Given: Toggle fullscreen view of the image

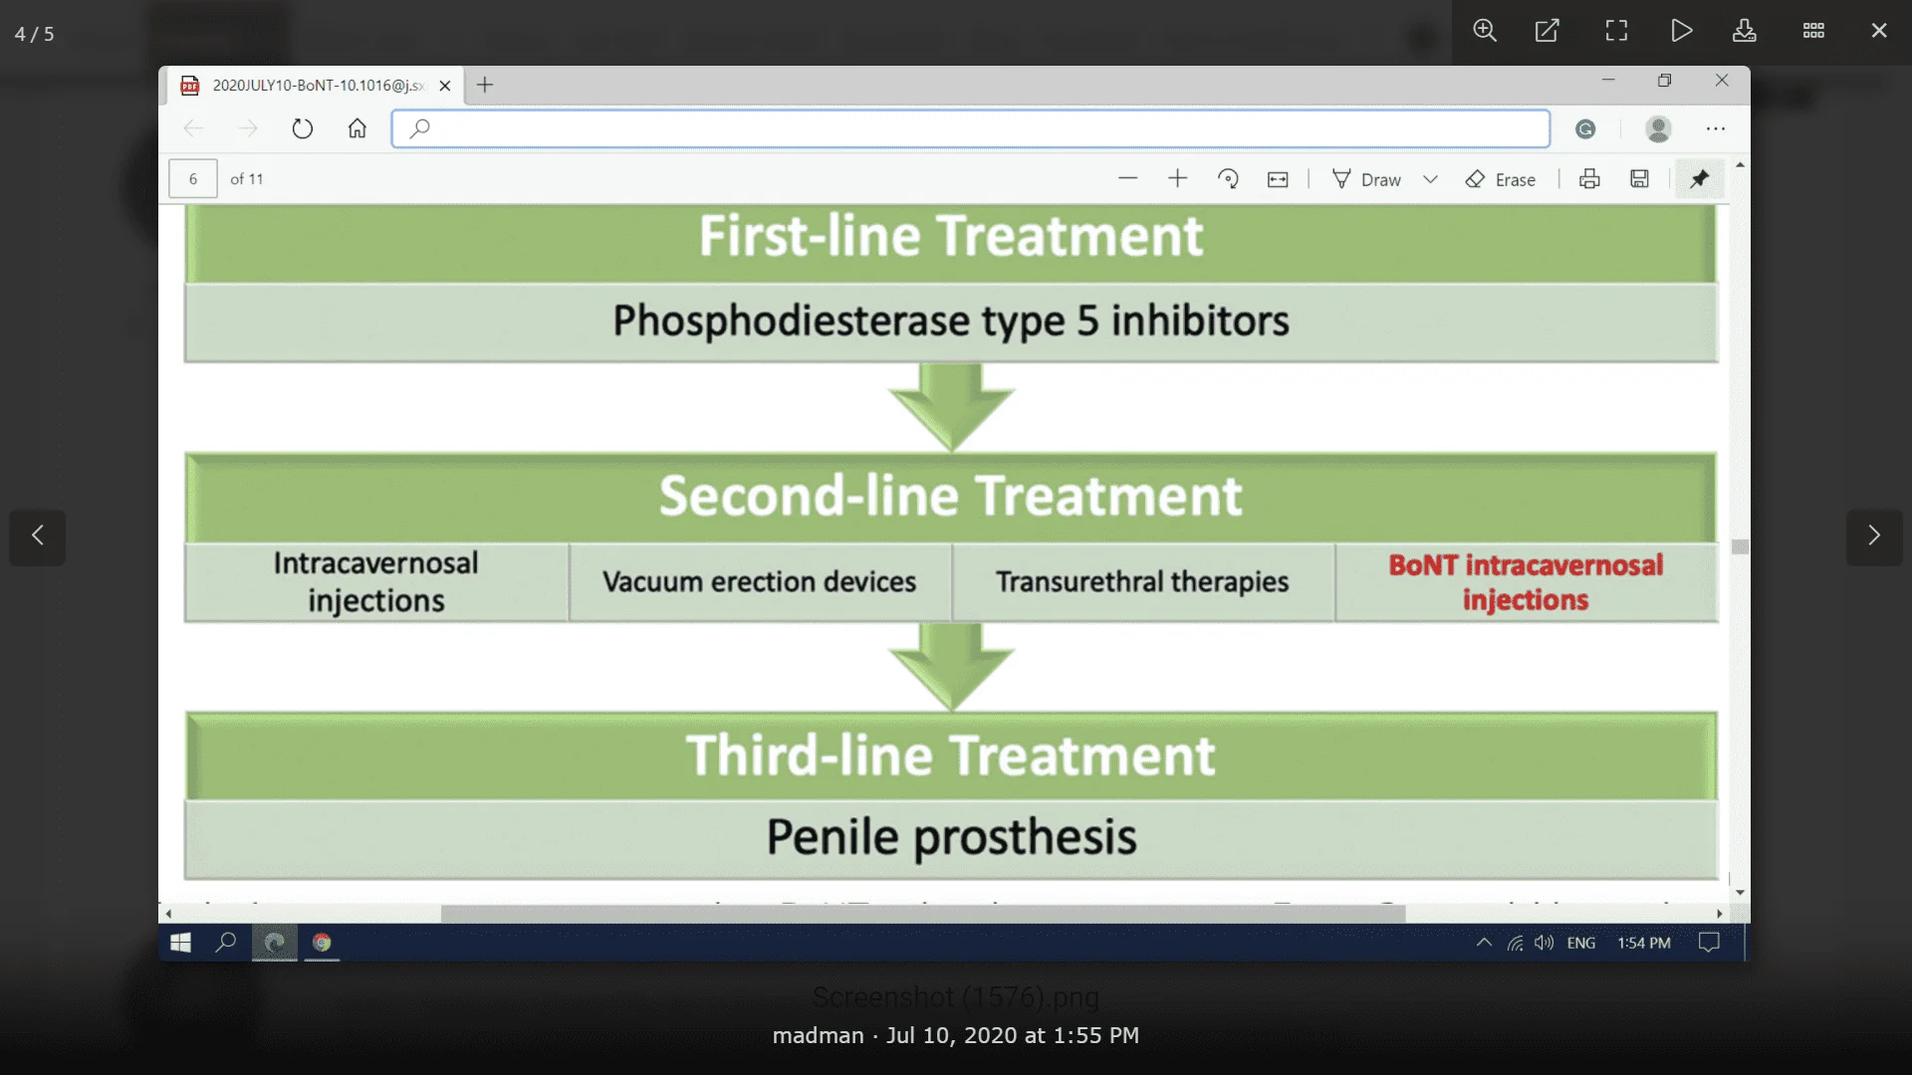Looking at the screenshot, I should tap(1615, 31).
